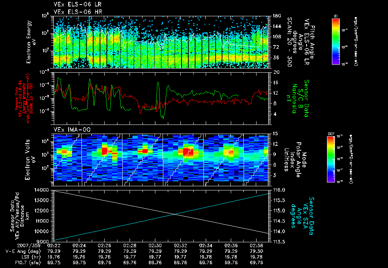
Task: Click the 16 nanotesla tick label
Action: coord(276,83)
